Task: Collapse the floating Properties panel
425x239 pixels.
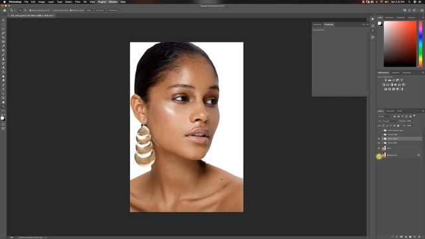Action: [x=364, y=25]
